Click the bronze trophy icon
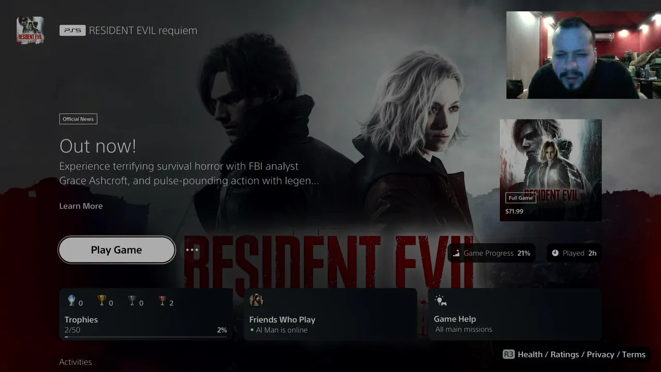Viewport: 661px width, 372px height. [x=163, y=300]
